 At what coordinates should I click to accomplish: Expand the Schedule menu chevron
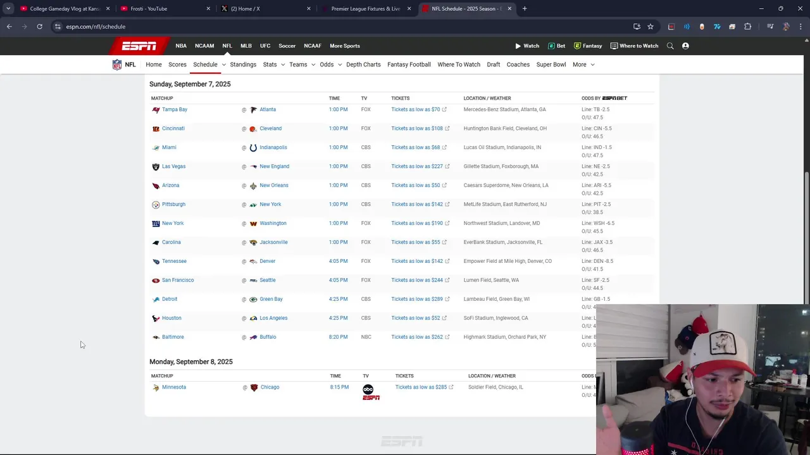click(x=223, y=64)
